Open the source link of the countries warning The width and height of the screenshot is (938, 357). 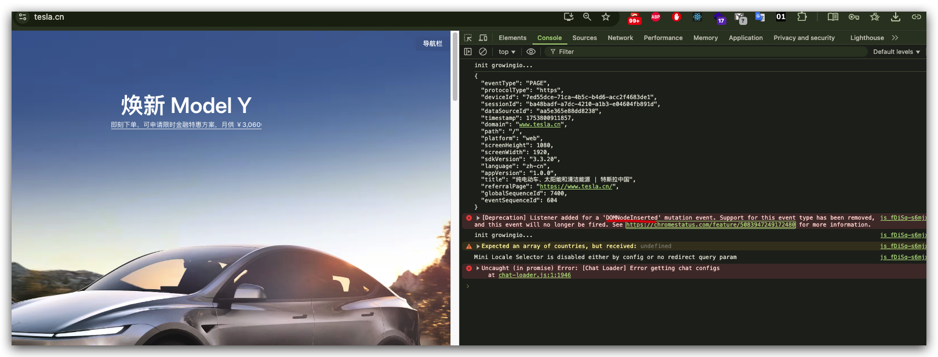pyautogui.click(x=903, y=246)
